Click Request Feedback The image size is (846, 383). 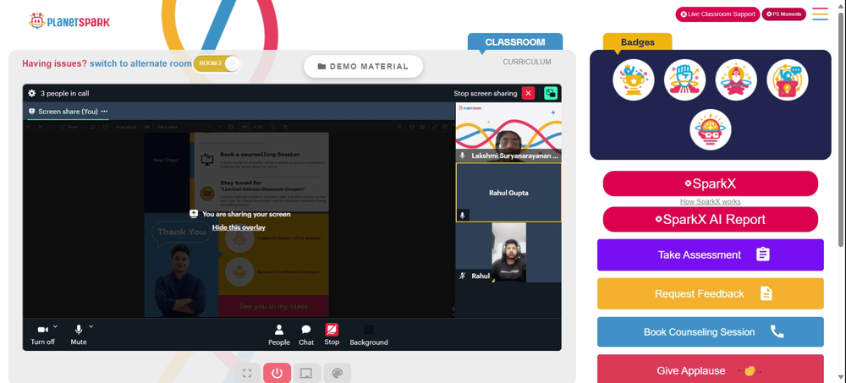coord(710,293)
